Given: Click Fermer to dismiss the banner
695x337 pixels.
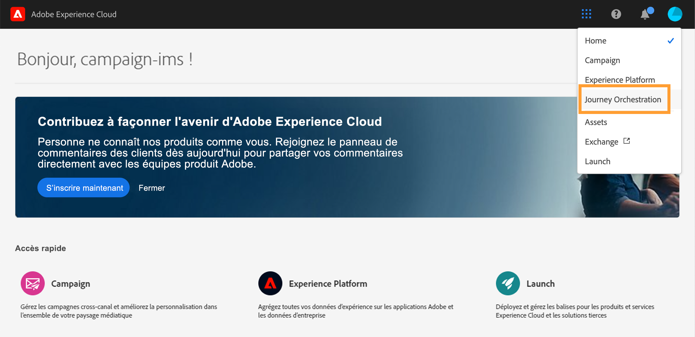Looking at the screenshot, I should tap(151, 188).
